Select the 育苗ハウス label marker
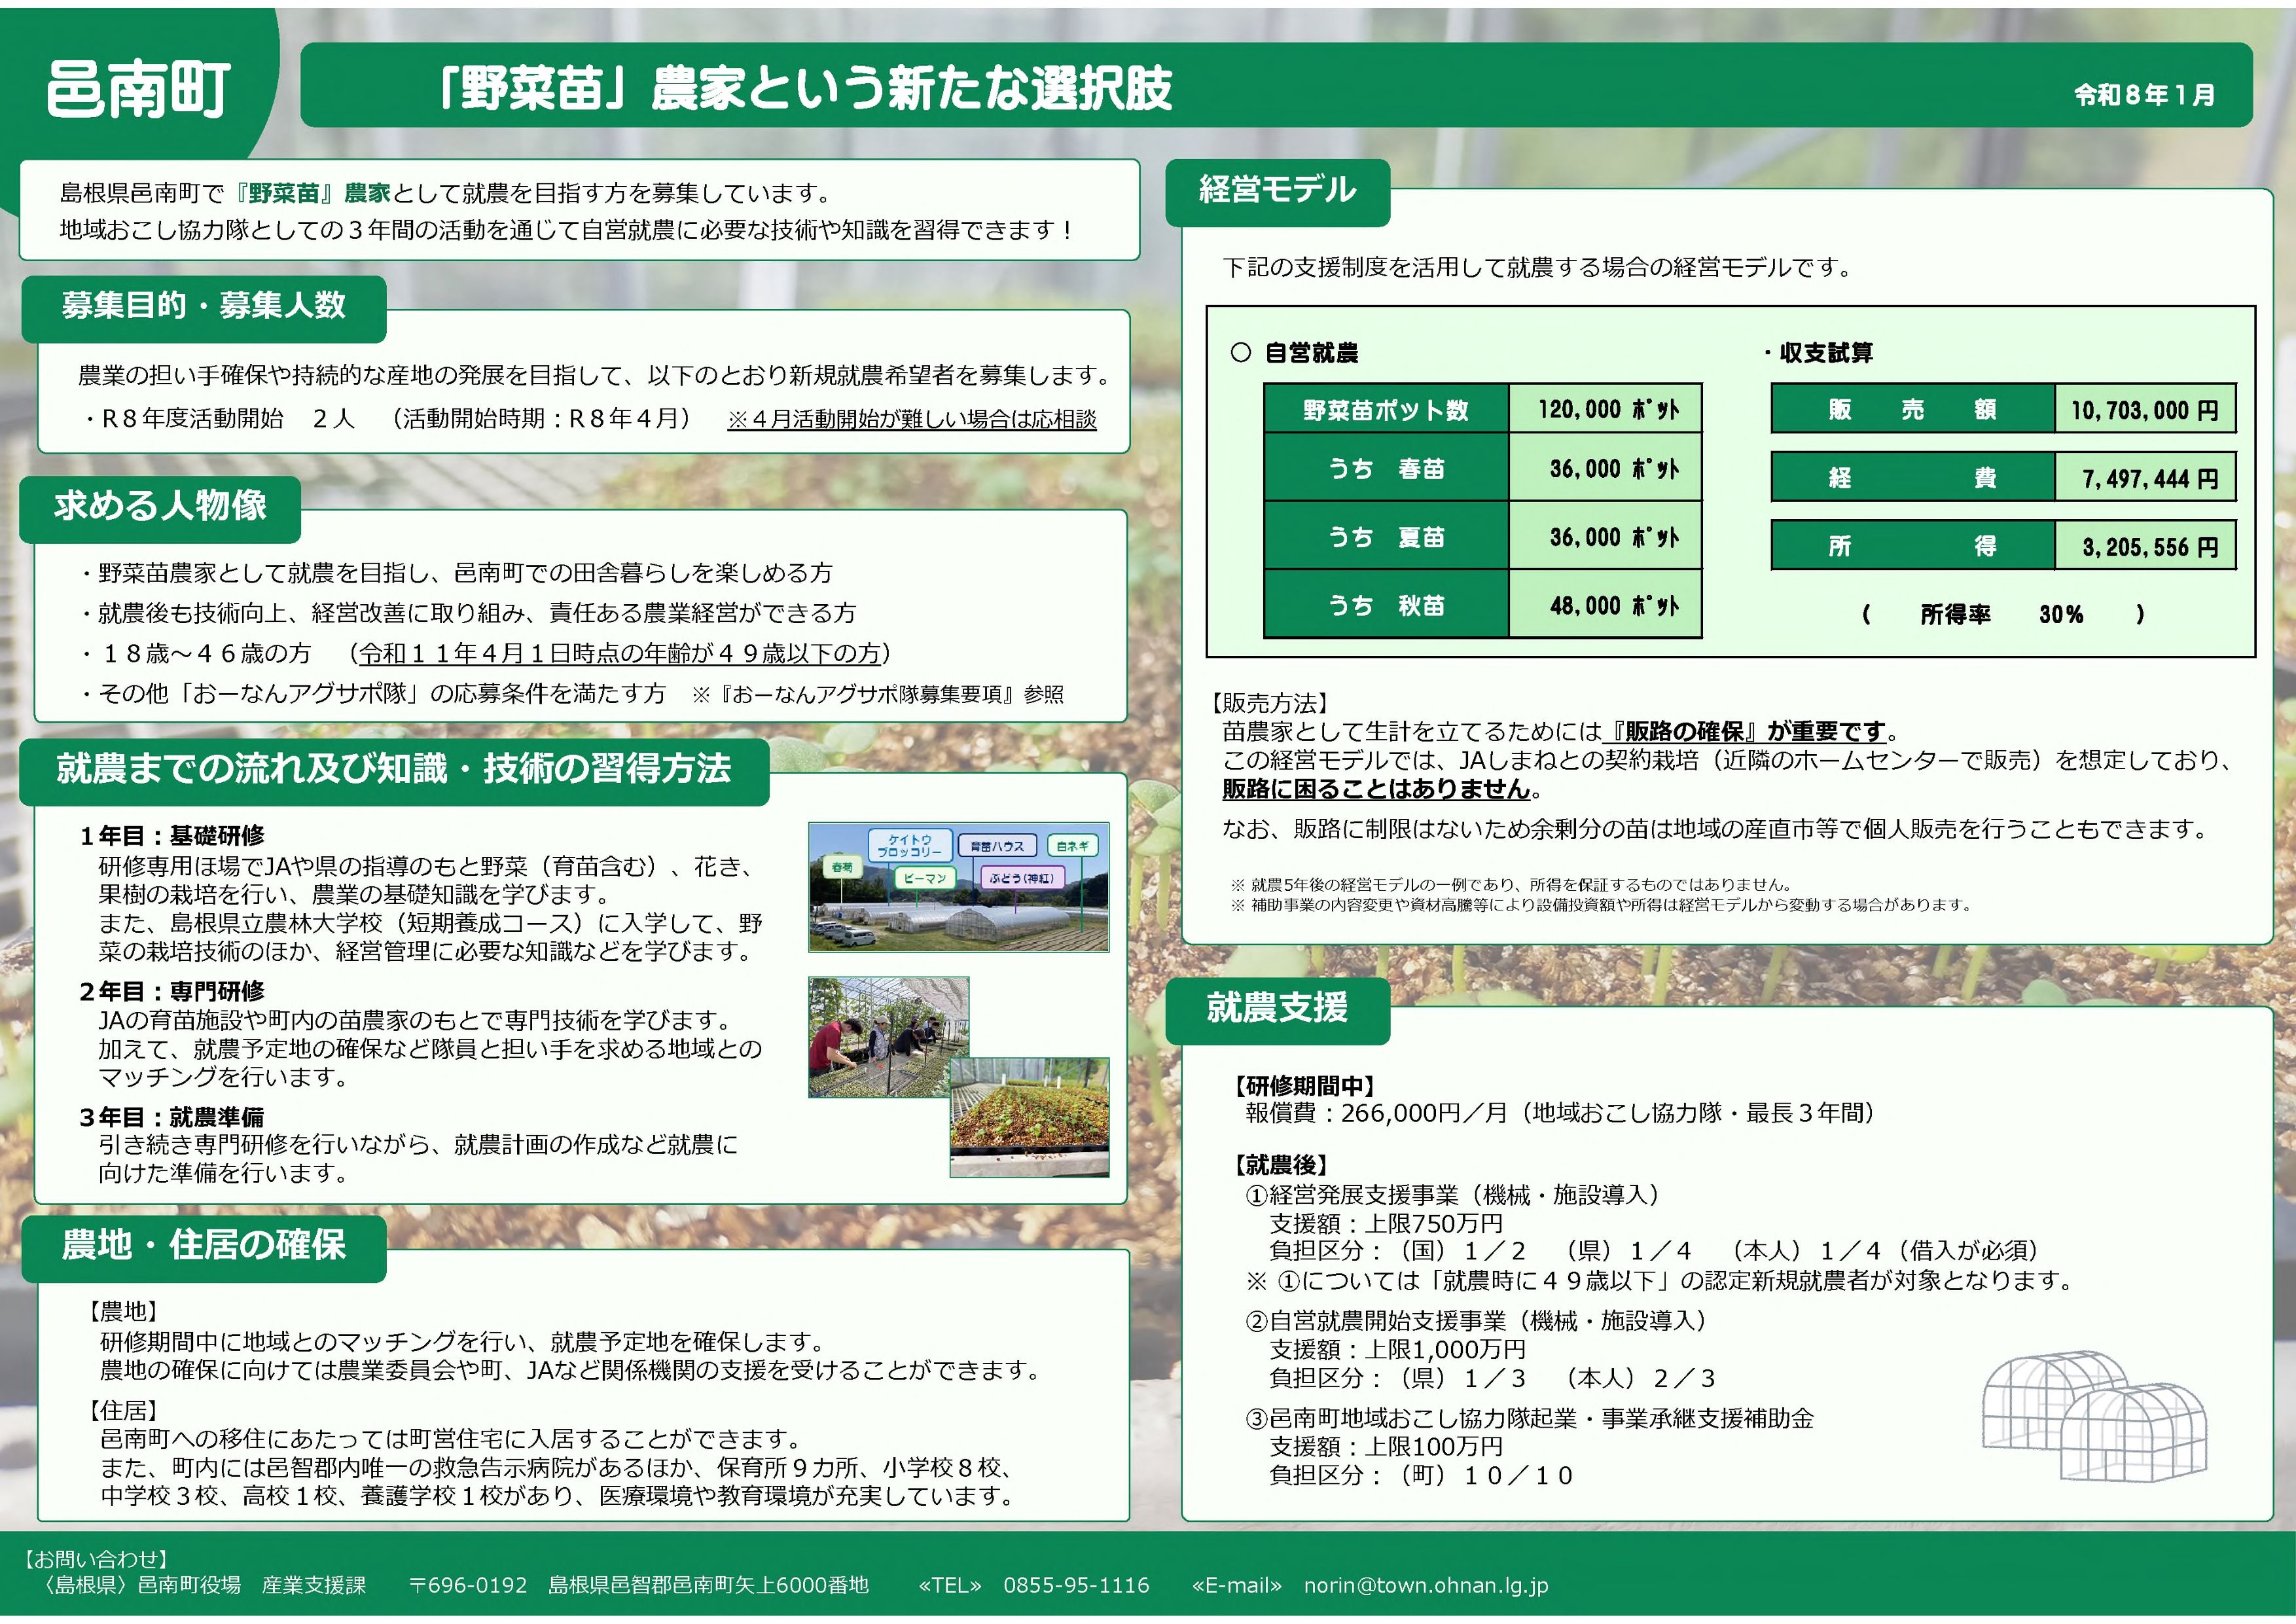 coord(997,846)
